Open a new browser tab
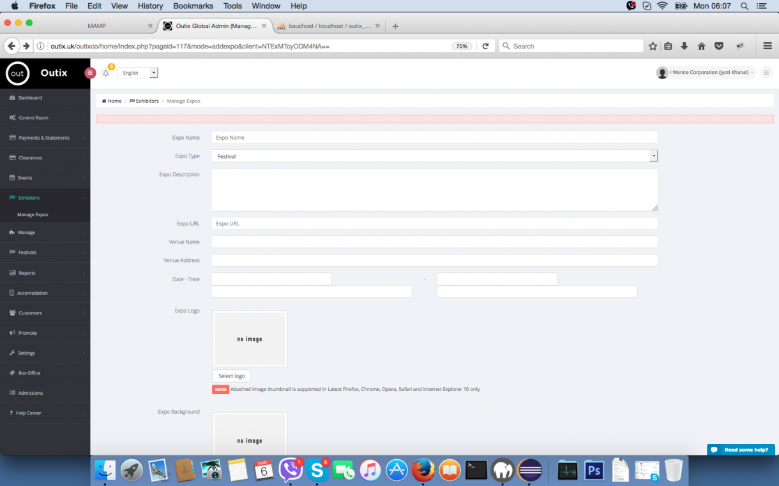This screenshot has width=779, height=486. (395, 26)
